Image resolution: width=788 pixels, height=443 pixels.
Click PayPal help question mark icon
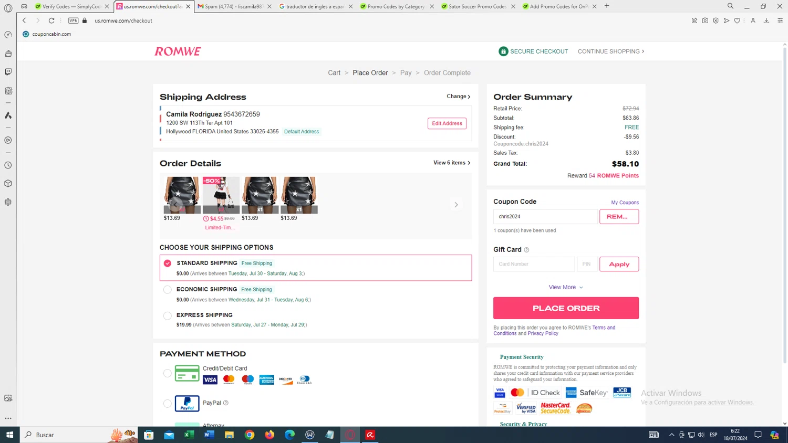pyautogui.click(x=226, y=403)
